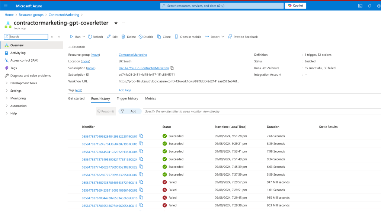Open the notifications bell
The image size is (381, 212).
(x=369, y=6)
